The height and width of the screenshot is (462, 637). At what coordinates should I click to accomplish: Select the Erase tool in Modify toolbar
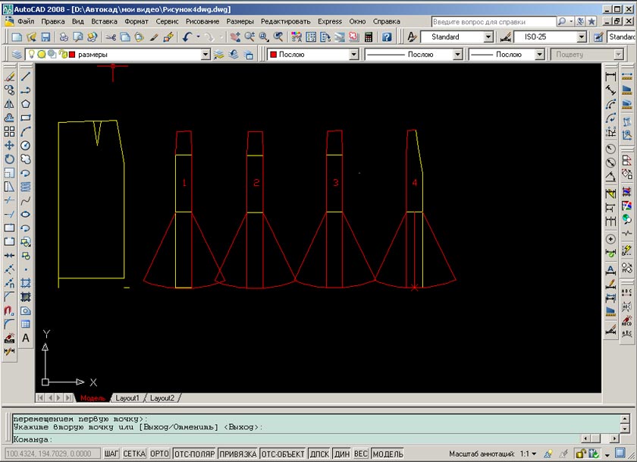click(x=9, y=76)
